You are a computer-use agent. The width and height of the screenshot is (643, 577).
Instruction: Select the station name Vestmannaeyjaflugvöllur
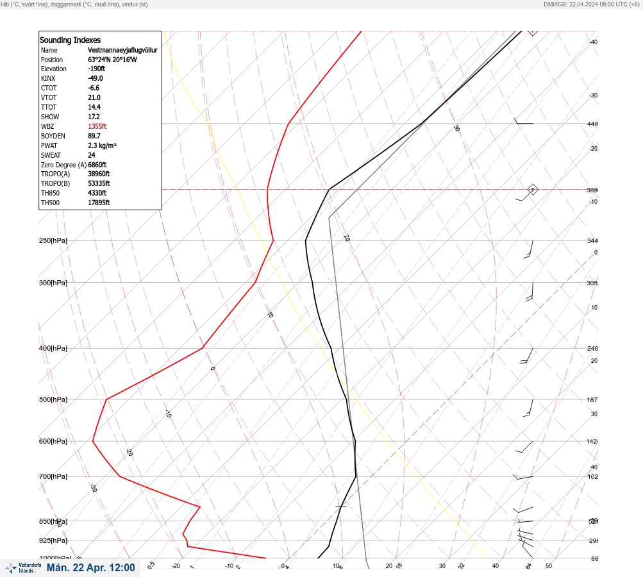(122, 50)
